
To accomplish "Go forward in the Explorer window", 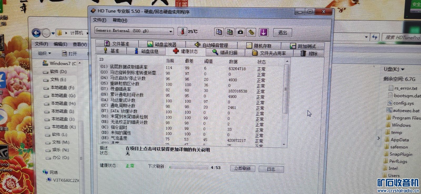I will click(46, 33).
